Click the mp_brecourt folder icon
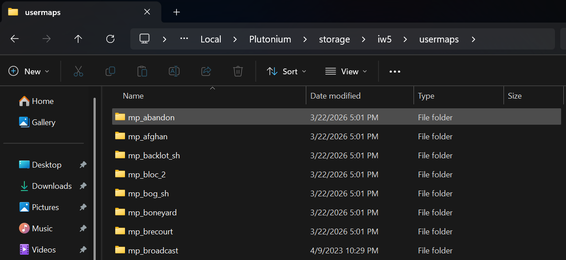The image size is (566, 260). tap(120, 231)
